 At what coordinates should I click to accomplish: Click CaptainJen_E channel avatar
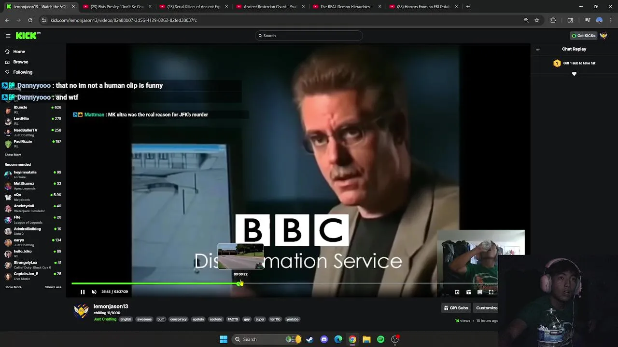(8, 276)
